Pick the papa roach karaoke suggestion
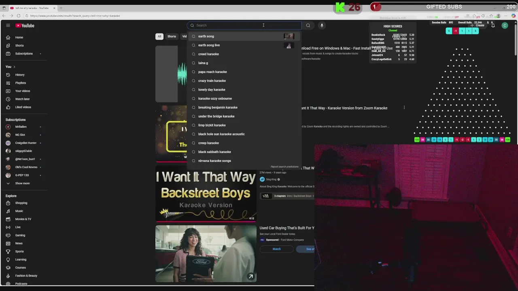The width and height of the screenshot is (518, 291). click(244, 72)
